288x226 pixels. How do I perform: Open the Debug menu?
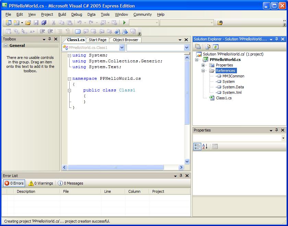pyautogui.click(x=76, y=14)
